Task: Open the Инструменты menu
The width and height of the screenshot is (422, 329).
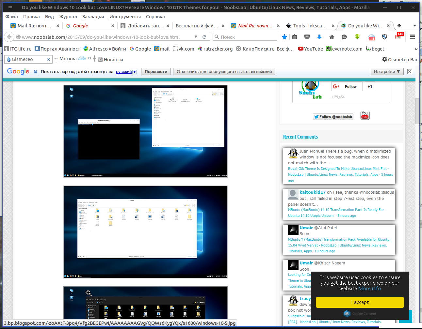Action: coord(125,17)
